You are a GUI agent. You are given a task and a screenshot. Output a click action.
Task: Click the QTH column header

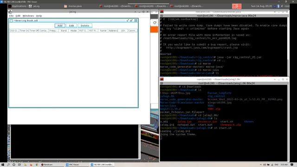(123, 31)
